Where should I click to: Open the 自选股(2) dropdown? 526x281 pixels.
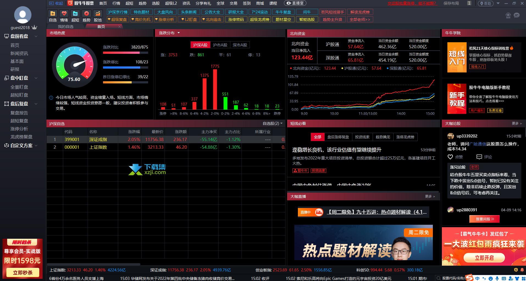pos(273,123)
